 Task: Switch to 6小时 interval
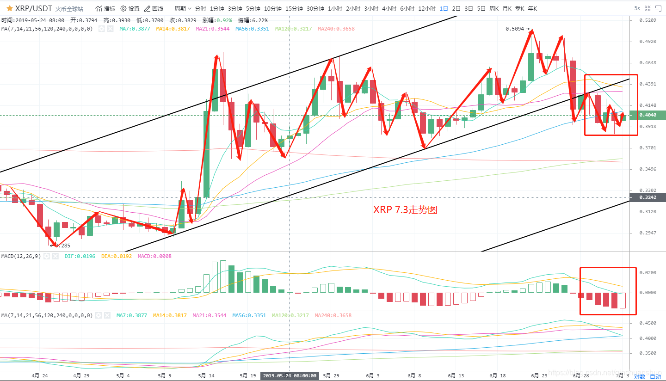tap(407, 8)
